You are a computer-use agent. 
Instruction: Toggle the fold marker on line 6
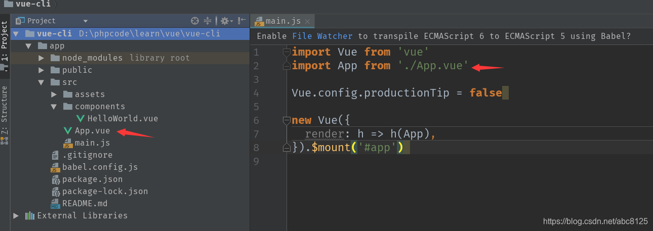click(287, 120)
